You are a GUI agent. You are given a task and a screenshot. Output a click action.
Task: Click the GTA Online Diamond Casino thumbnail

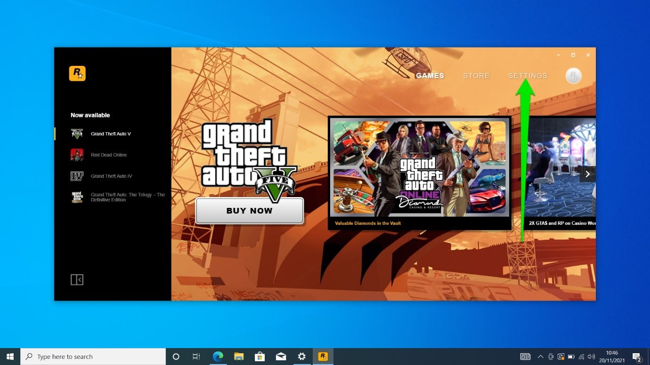[x=419, y=167]
